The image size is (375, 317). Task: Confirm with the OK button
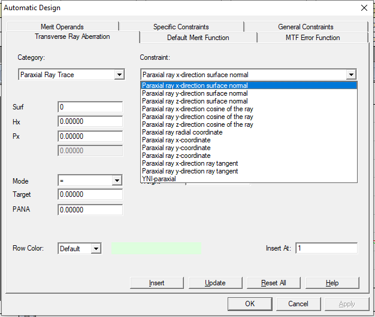pyautogui.click(x=250, y=304)
